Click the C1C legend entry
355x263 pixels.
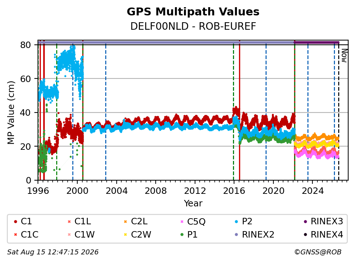pos(26,234)
